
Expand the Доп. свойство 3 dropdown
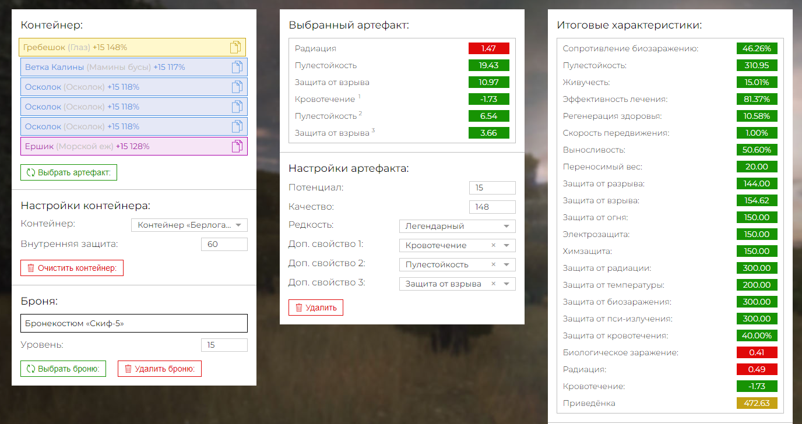pos(506,284)
